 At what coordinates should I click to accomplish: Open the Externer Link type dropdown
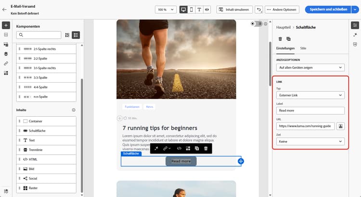coord(310,95)
